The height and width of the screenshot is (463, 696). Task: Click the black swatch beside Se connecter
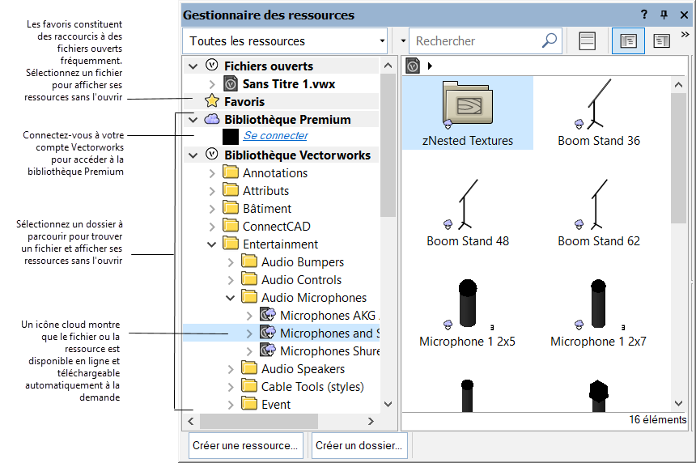click(x=230, y=137)
